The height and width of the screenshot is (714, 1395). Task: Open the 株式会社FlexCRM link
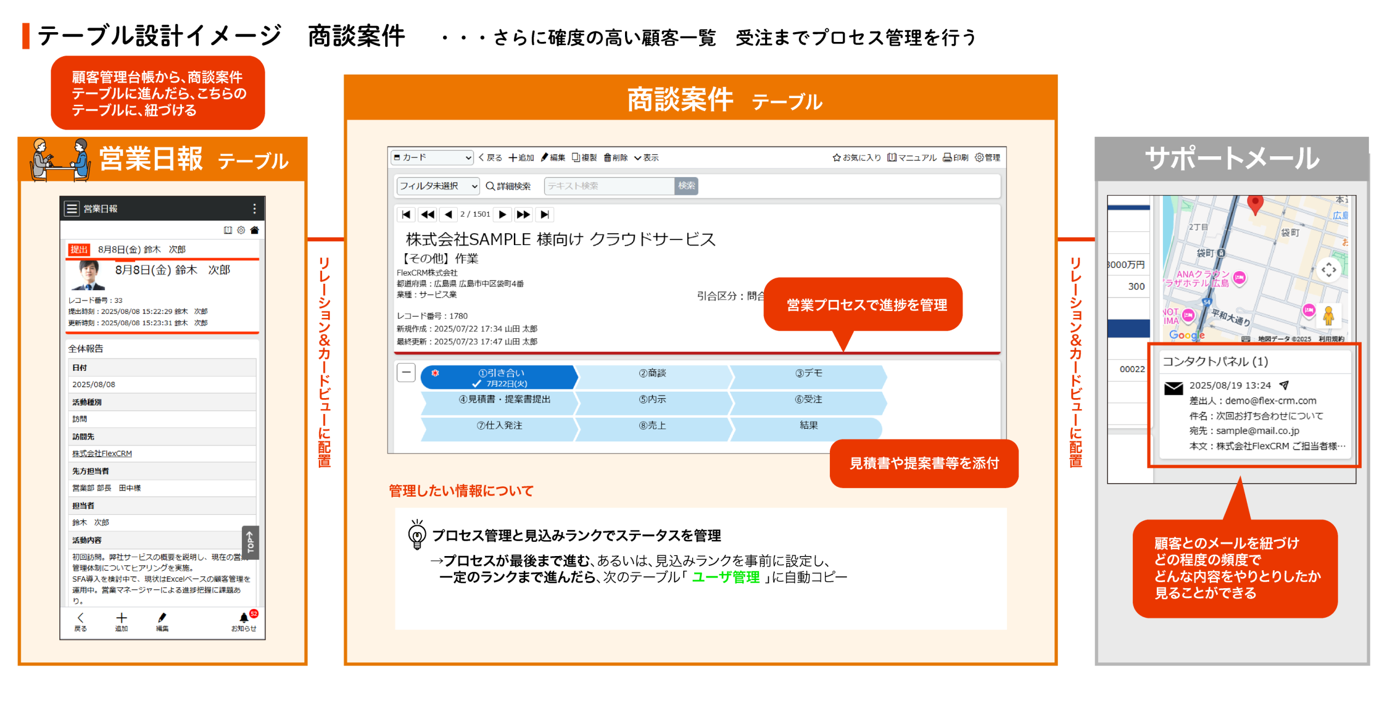pyautogui.click(x=102, y=454)
